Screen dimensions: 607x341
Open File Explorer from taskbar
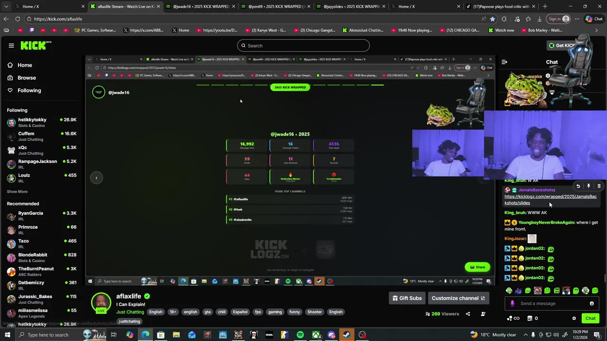point(176,335)
